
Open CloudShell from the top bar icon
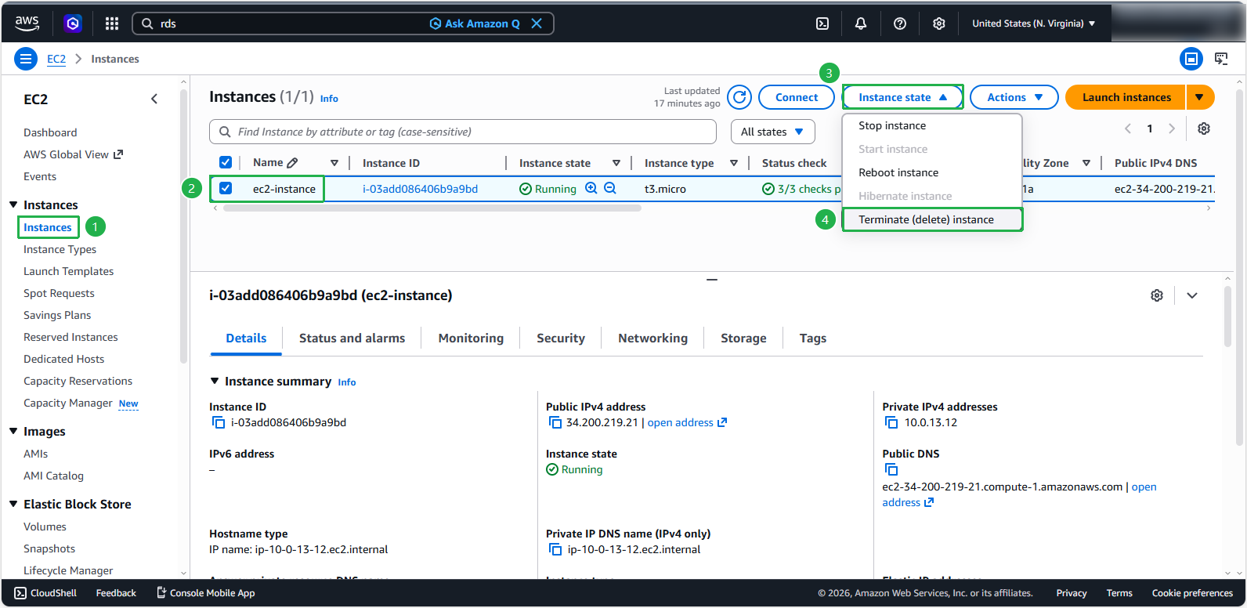822,24
